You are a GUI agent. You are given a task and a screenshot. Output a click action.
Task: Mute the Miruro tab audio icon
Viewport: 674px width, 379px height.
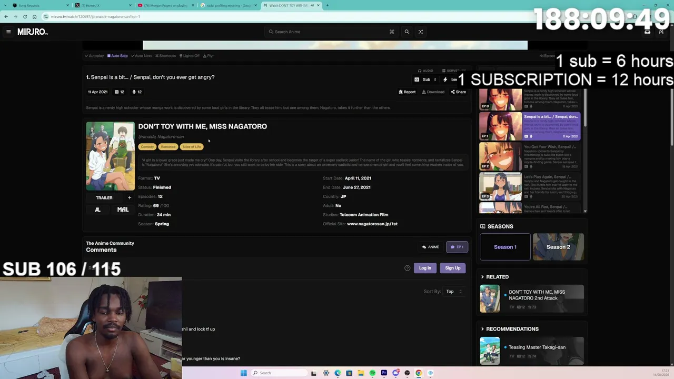coord(312,5)
